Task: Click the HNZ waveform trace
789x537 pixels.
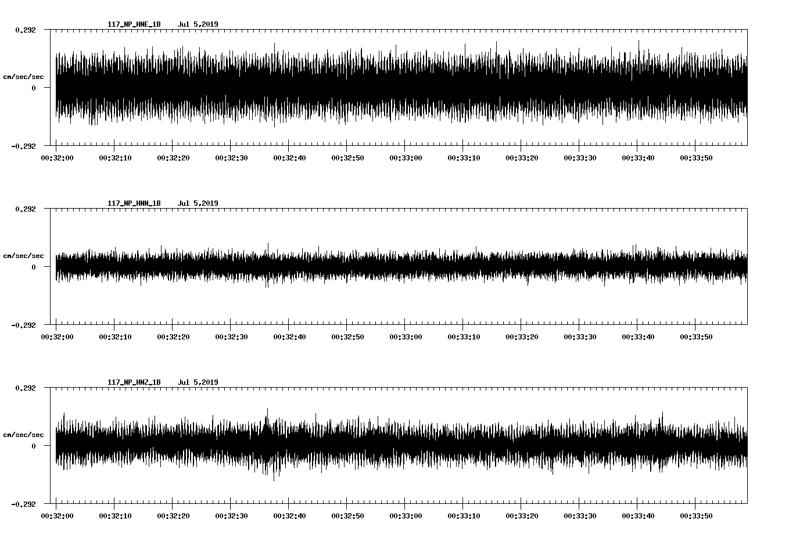Action: tap(401, 445)
